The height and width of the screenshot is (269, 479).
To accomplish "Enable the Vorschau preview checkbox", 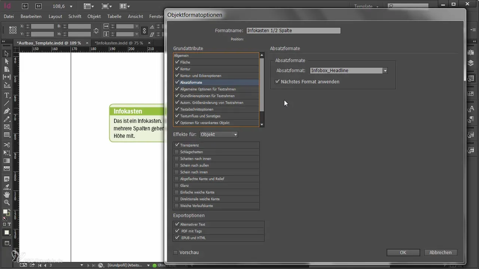I will [x=176, y=253].
